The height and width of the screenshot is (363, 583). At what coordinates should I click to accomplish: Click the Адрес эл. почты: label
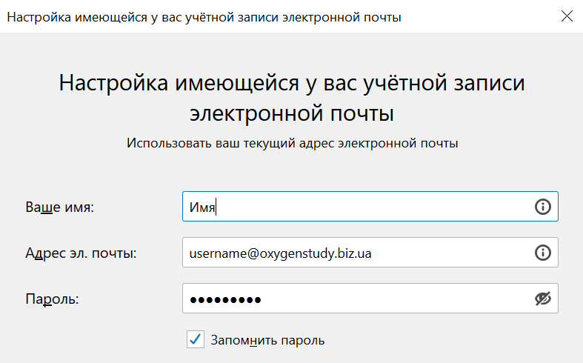pyautogui.click(x=81, y=253)
